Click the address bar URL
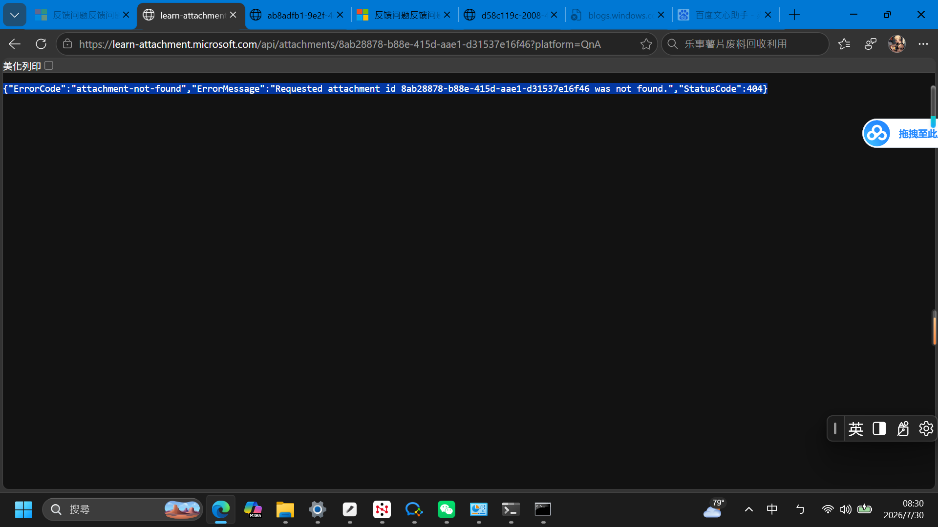 [340, 44]
